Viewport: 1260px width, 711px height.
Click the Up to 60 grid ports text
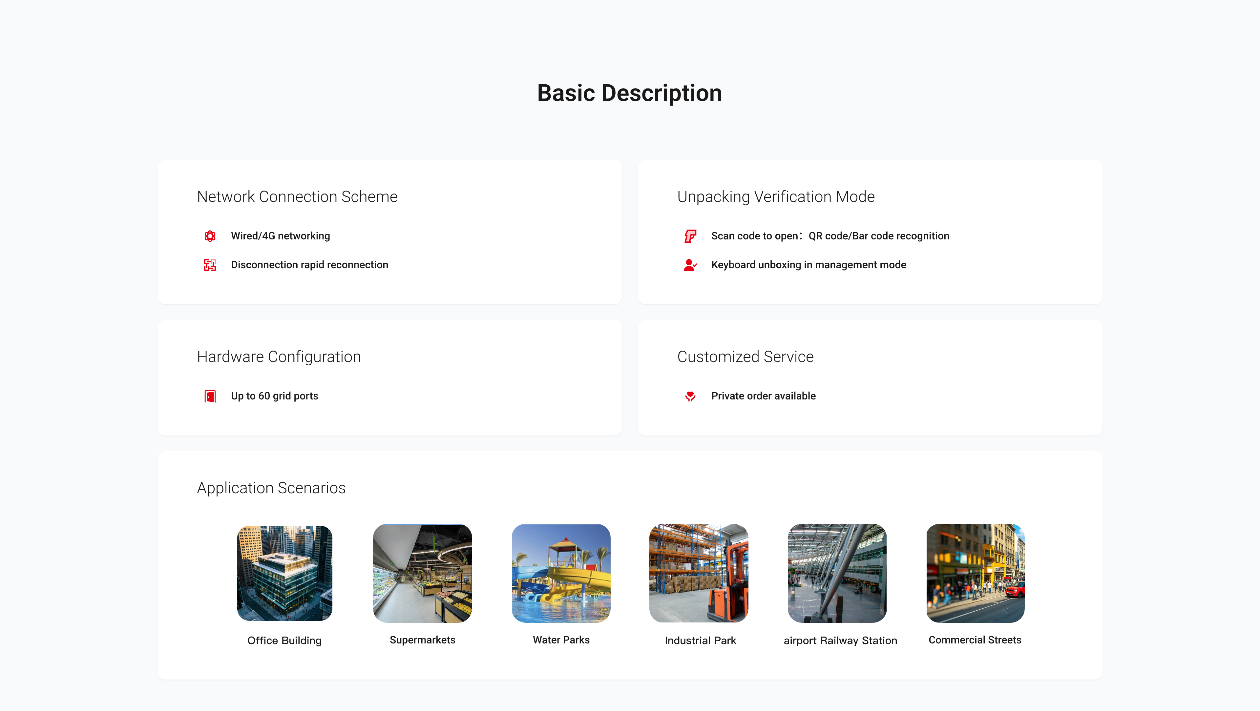click(x=274, y=396)
